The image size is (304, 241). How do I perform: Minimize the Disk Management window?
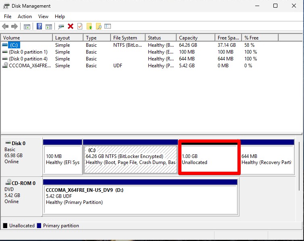click(x=257, y=6)
